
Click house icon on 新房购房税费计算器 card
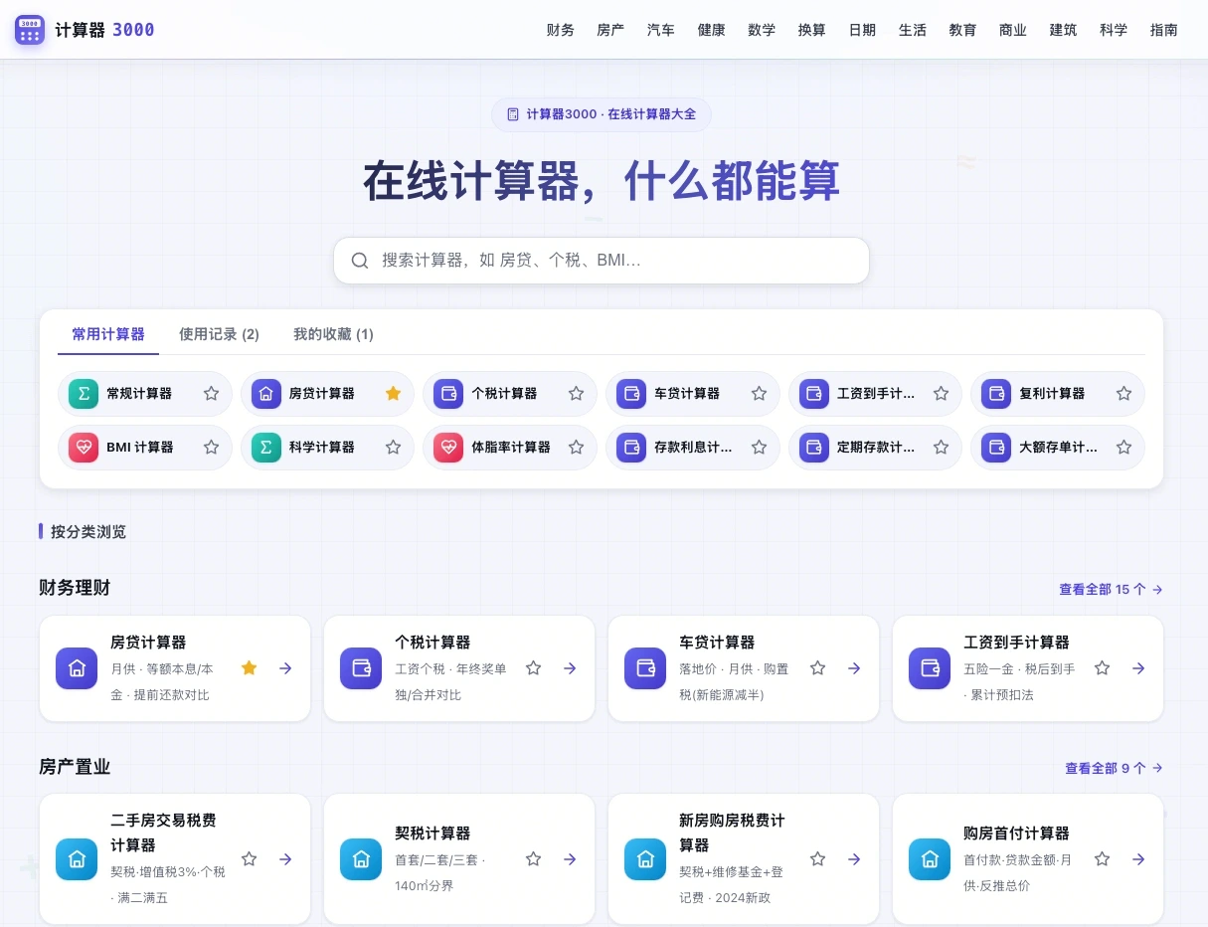coord(645,859)
